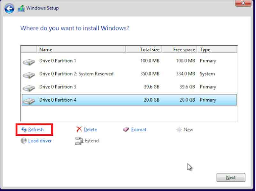Click the drive icon for Partition 3
Image resolution: width=256 pixels, height=191 pixels.
(x=29, y=88)
